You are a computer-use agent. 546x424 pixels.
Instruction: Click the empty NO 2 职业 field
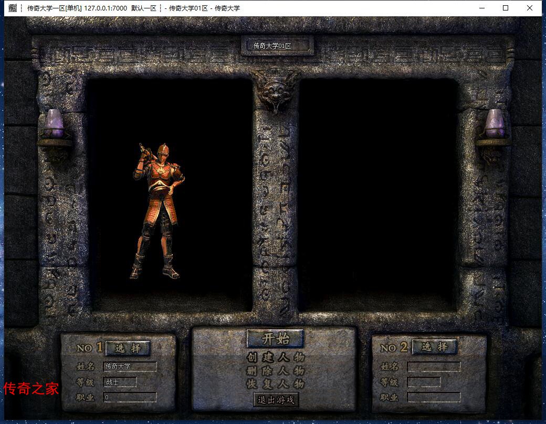pos(434,397)
